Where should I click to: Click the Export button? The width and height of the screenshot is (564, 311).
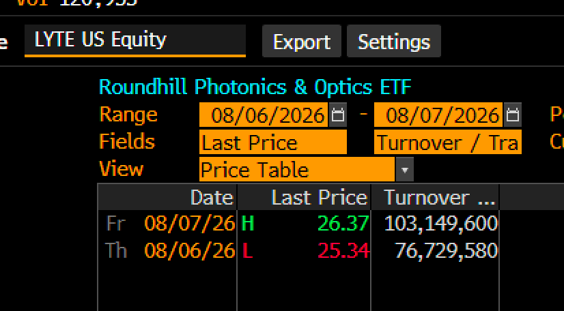pos(302,42)
